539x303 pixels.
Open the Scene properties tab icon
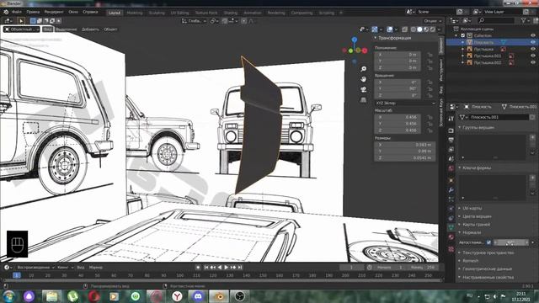[x=451, y=159]
